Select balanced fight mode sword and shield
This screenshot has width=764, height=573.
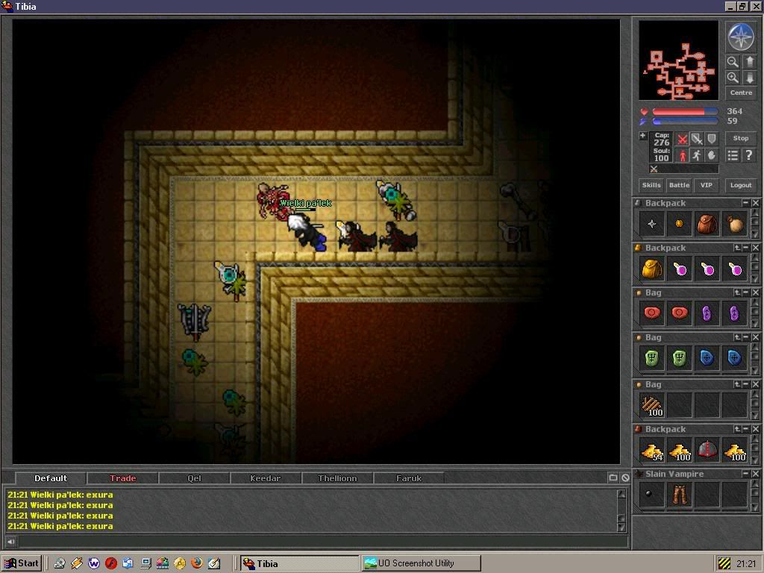(x=698, y=140)
